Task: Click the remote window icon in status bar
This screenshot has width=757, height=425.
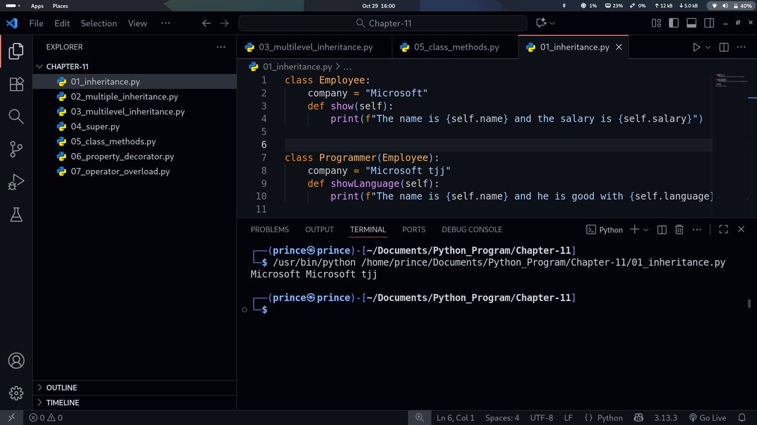Action: [x=11, y=417]
